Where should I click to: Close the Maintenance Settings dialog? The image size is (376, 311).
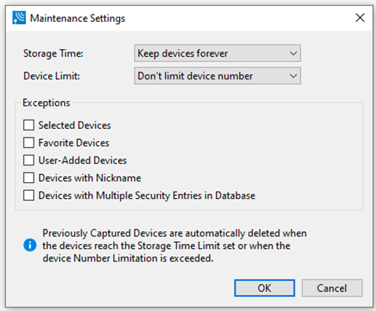360,17
